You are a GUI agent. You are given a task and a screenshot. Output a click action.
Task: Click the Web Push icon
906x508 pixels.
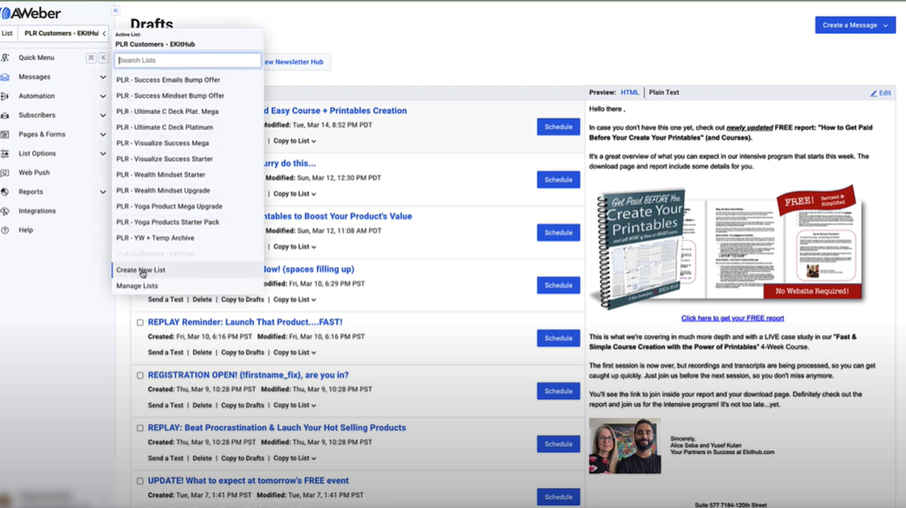pos(5,172)
